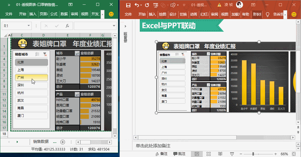Open shapes quick access icon in PowerPoint
This screenshot has width=301, height=157.
coord(173,5)
